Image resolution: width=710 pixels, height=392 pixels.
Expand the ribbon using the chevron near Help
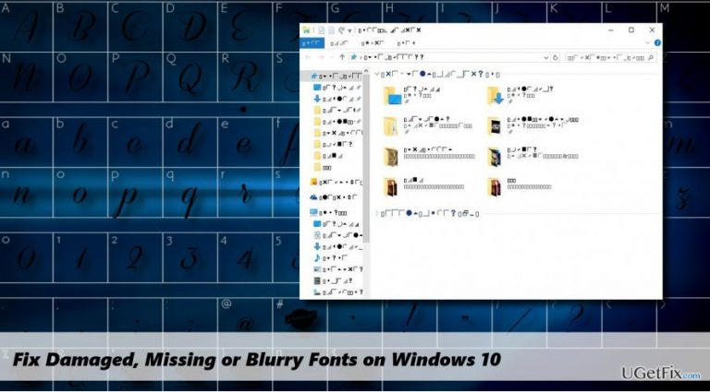tap(647, 43)
